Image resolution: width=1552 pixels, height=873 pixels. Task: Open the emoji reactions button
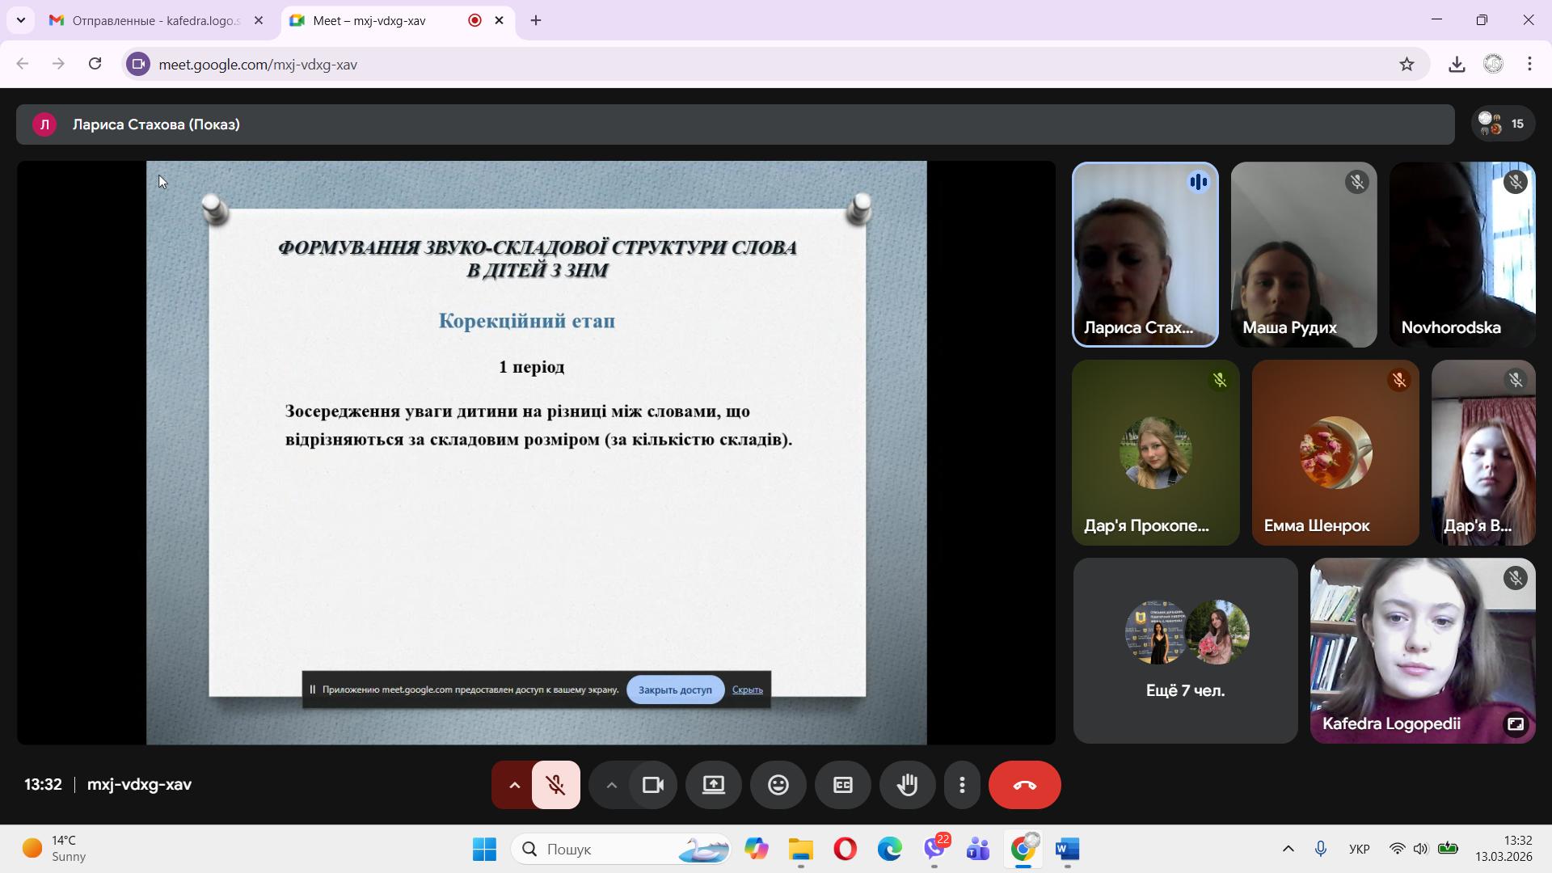point(778,785)
